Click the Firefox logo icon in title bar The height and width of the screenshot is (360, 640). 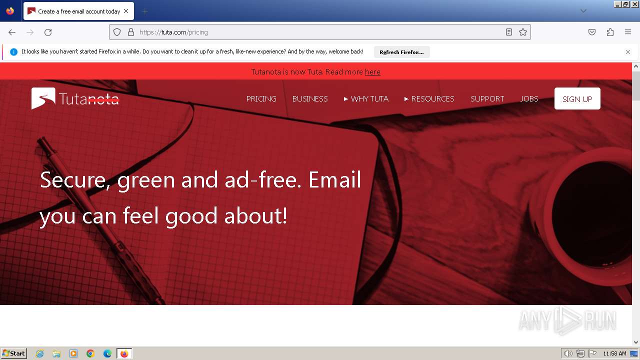[10, 11]
